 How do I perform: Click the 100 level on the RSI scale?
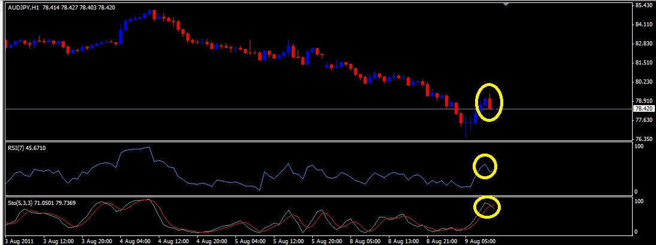click(639, 146)
